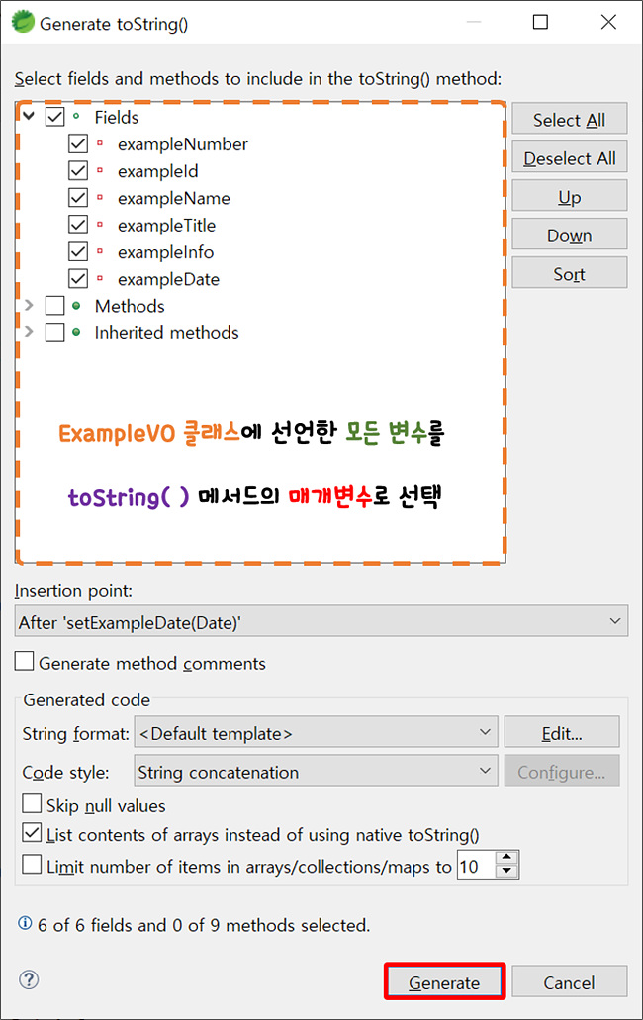This screenshot has width=643, height=1020.
Task: Toggle the exampleName checkbox
Action: (x=78, y=198)
